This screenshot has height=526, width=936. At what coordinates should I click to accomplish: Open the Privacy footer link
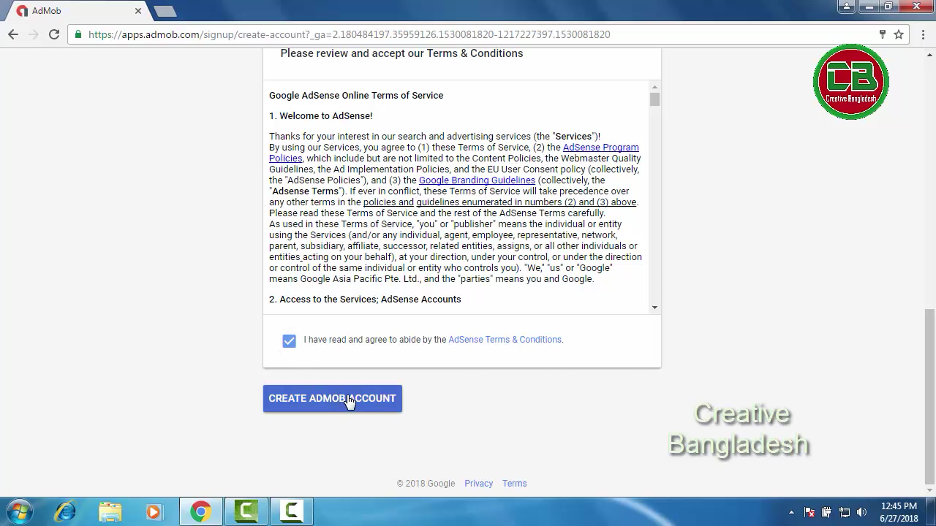pyautogui.click(x=478, y=484)
